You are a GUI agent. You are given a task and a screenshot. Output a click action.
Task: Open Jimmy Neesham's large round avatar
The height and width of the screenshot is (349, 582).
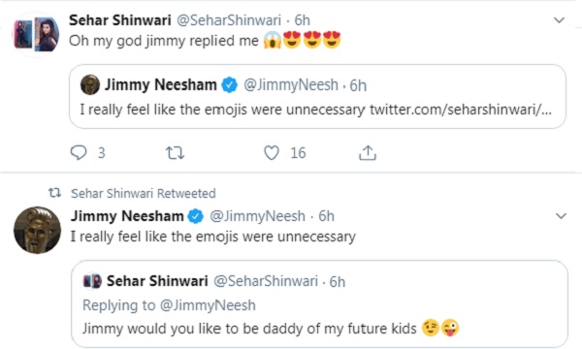(x=38, y=231)
